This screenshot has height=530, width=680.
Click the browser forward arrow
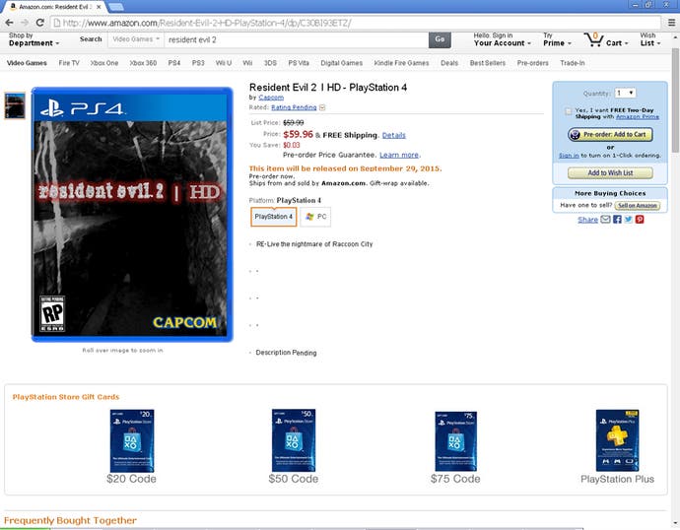click(x=25, y=23)
